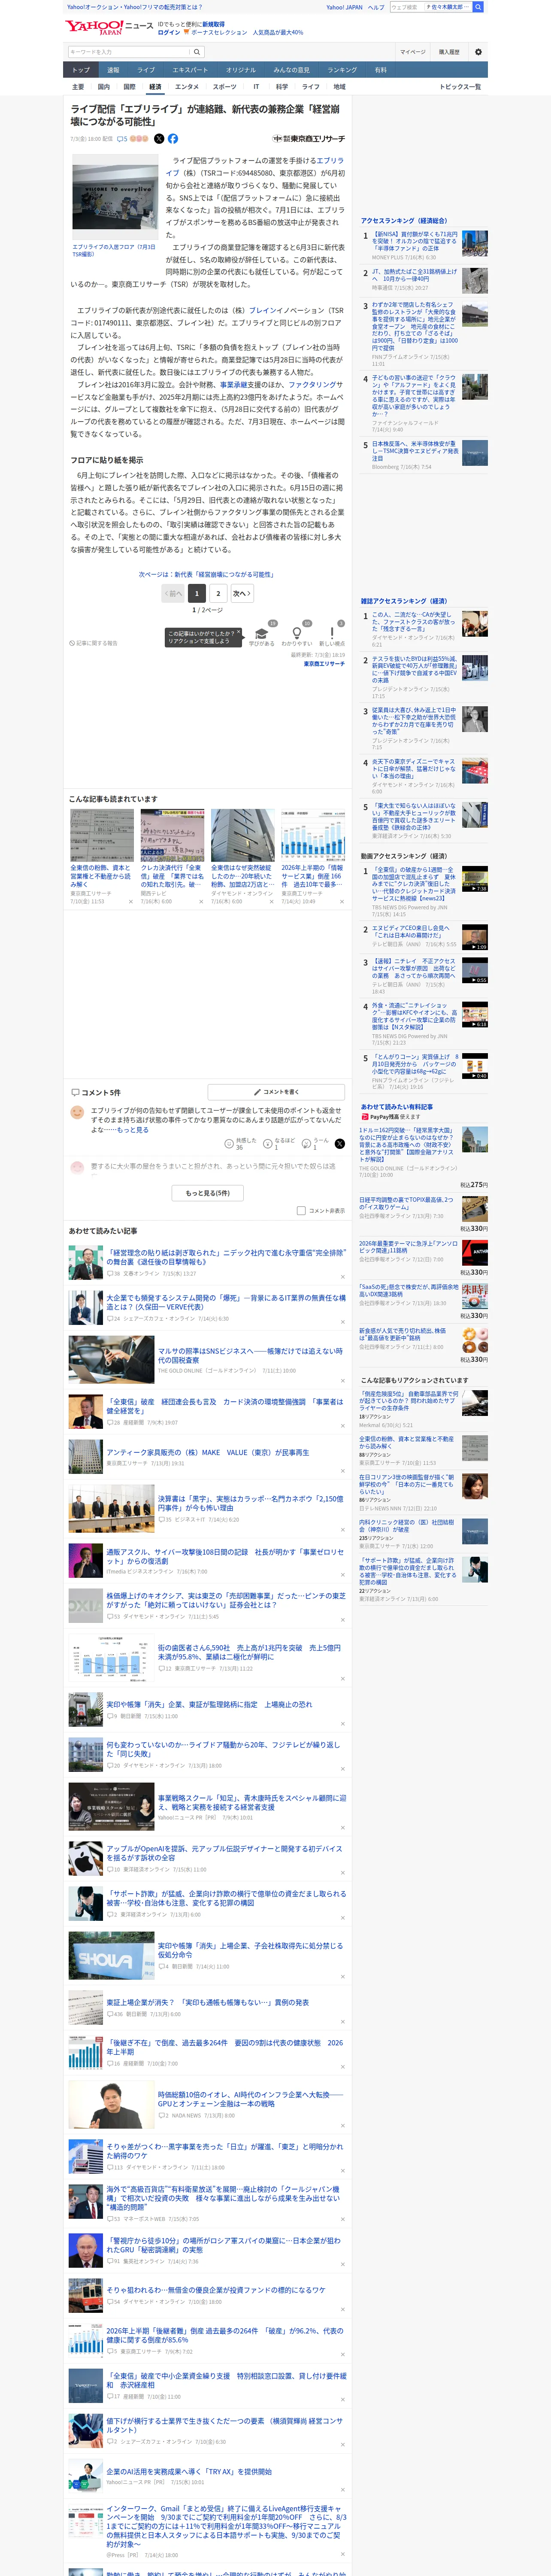The height and width of the screenshot is (2576, 551).
Task: Open the ボーナスセレクション promo link
Action: pyautogui.click(x=219, y=32)
